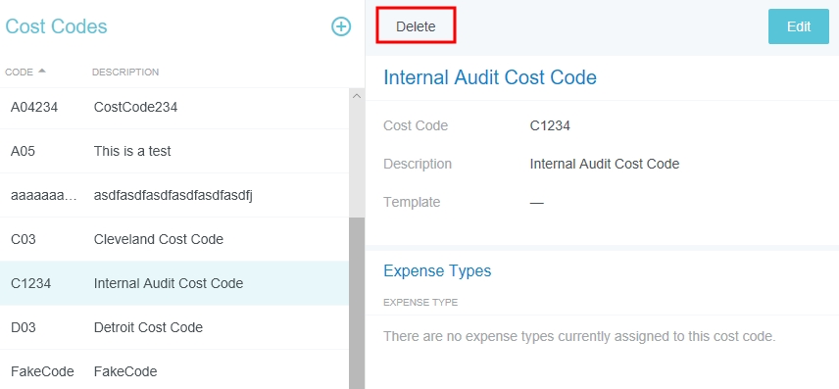The height and width of the screenshot is (389, 839).
Task: Click the no expense types message
Action: 579,337
